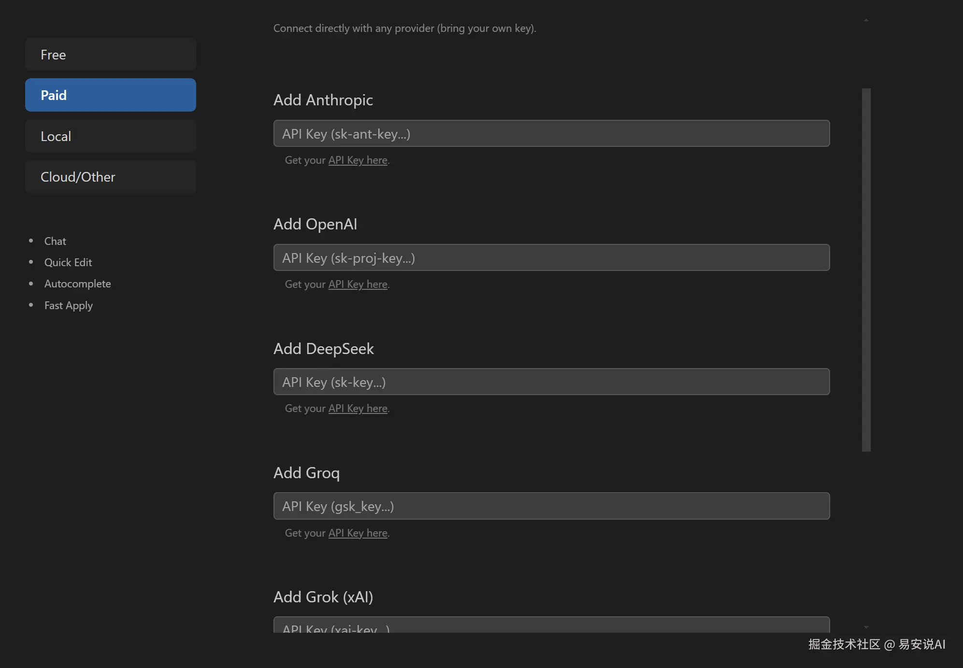Click the Autocomplete list item
The width and height of the screenshot is (963, 668).
pyautogui.click(x=77, y=284)
